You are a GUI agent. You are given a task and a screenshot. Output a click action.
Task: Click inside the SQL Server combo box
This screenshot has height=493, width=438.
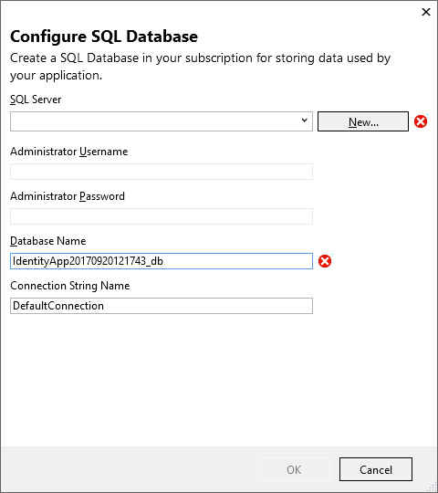(162, 121)
